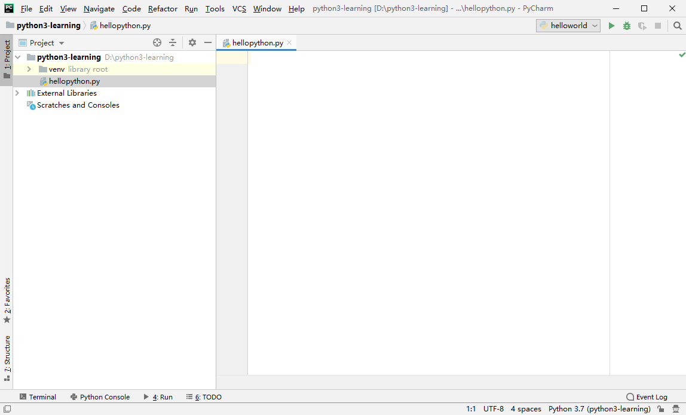
Task: Open the Python Console tool window
Action: (x=100, y=397)
